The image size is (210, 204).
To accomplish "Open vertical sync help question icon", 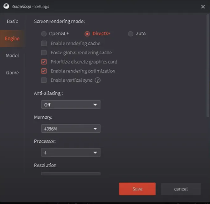I will [98, 80].
